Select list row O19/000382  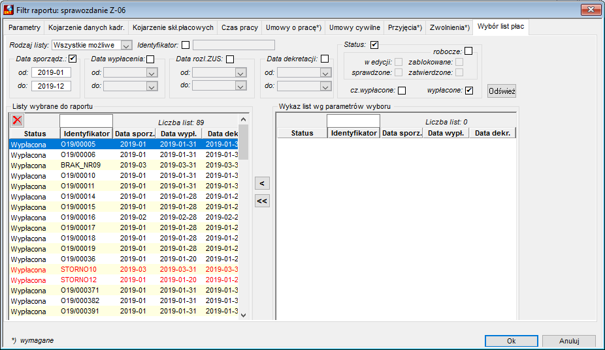pos(124,300)
